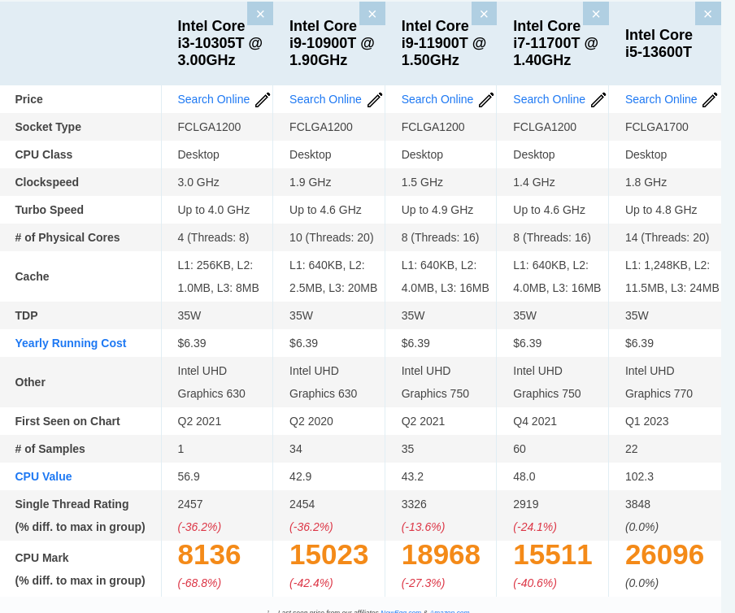Edit price pencil for i5-13600T
This screenshot has width=735, height=613.
(x=710, y=100)
